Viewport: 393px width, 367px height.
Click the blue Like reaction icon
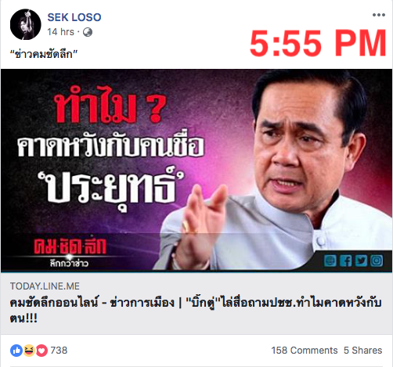pos(16,351)
